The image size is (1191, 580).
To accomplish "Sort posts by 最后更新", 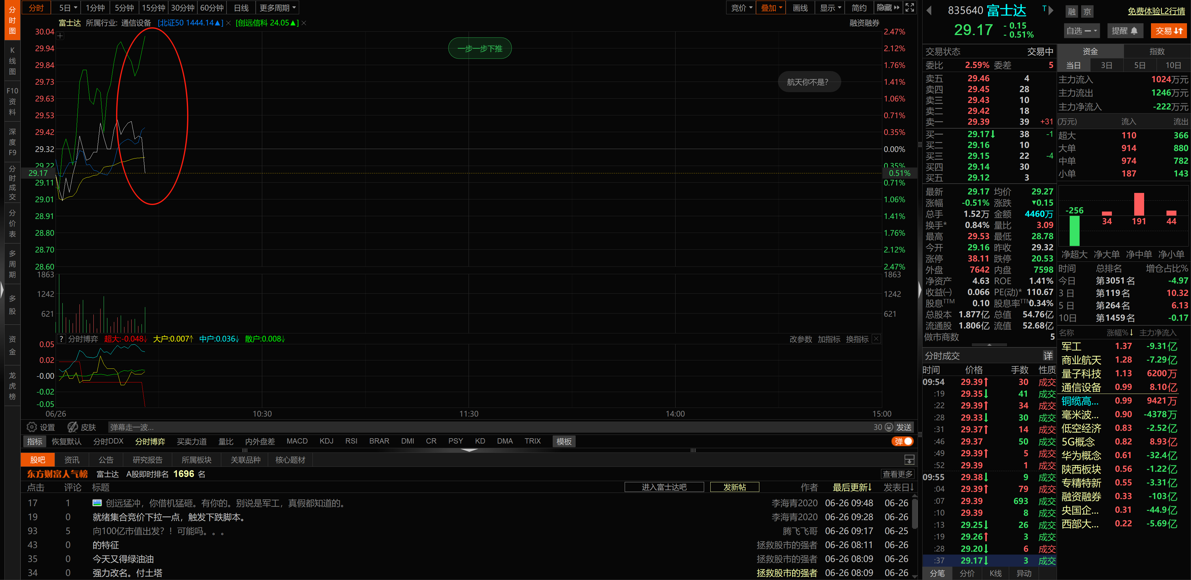I will [x=852, y=487].
